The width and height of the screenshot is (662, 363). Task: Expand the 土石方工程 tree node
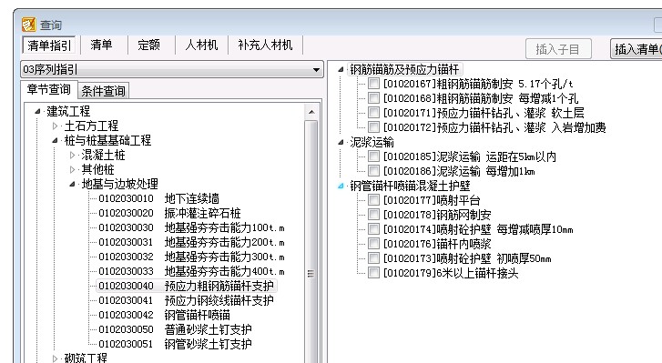tap(55, 126)
